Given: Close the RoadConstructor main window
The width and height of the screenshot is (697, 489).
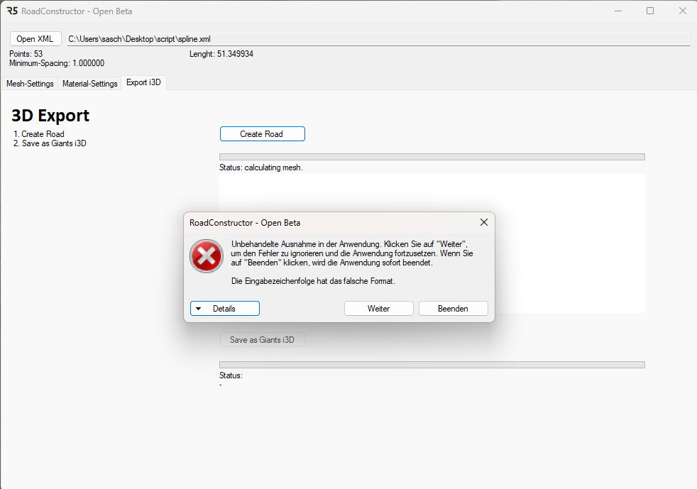Looking at the screenshot, I should click(682, 11).
